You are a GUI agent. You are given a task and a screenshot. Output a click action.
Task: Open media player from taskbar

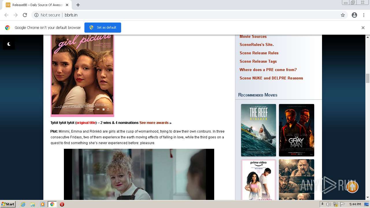click(x=42, y=204)
